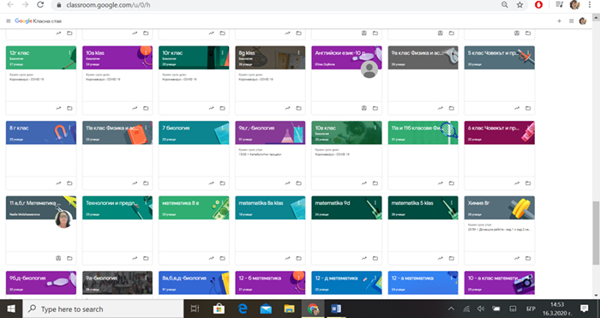Open the Химия 8г class
600x318 pixels.
point(478,203)
